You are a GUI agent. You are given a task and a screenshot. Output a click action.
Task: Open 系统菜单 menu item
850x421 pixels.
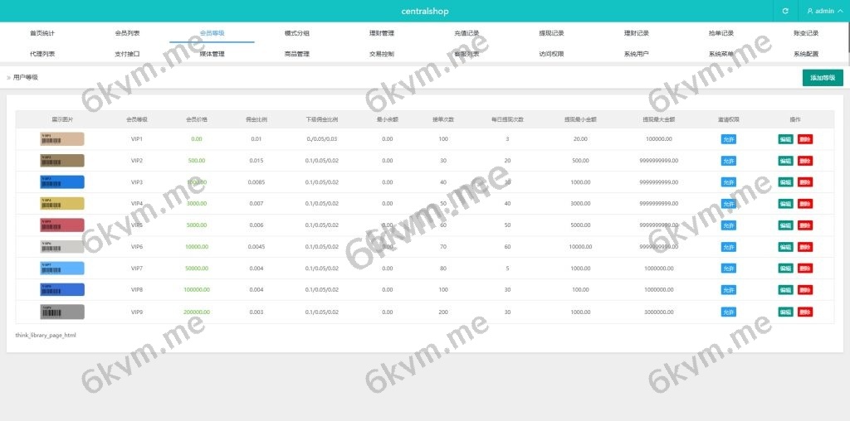721,54
